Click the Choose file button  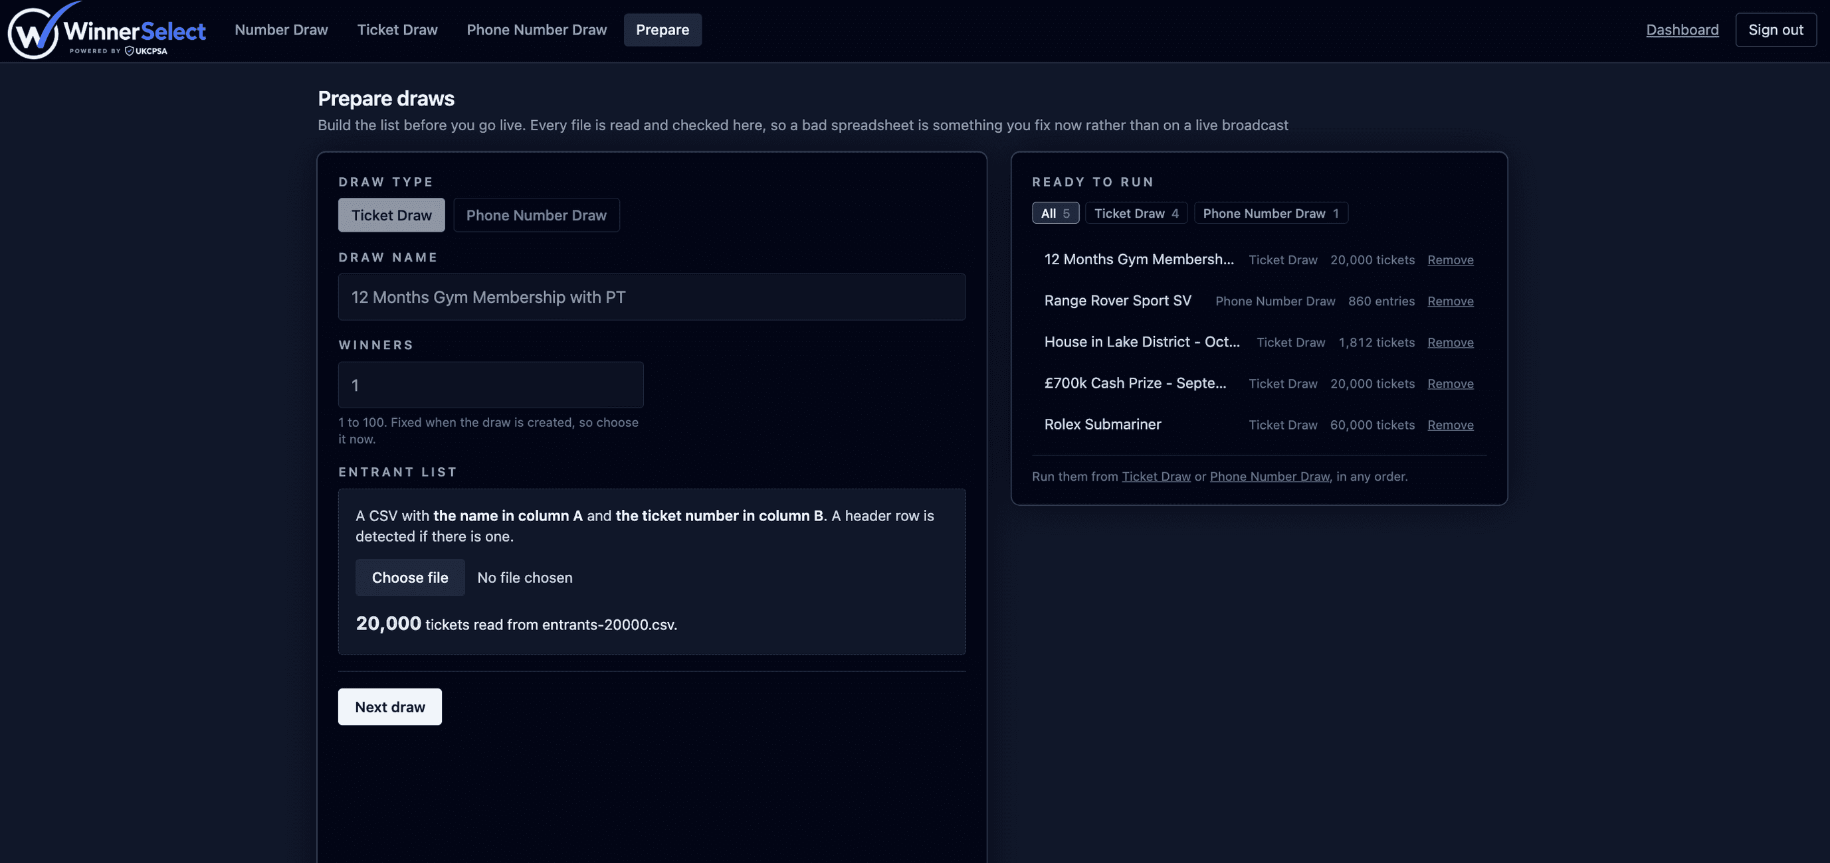coord(410,578)
